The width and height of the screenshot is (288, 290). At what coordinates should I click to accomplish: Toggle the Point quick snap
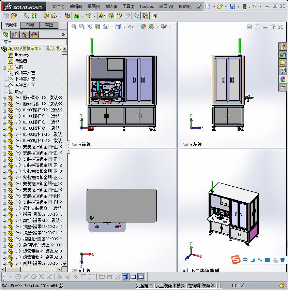(x=10, y=277)
